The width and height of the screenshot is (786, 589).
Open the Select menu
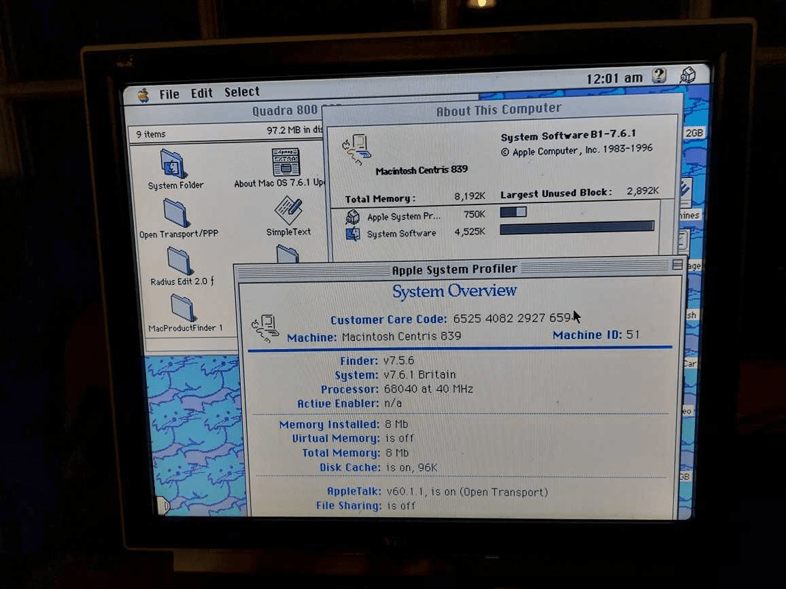pyautogui.click(x=242, y=92)
